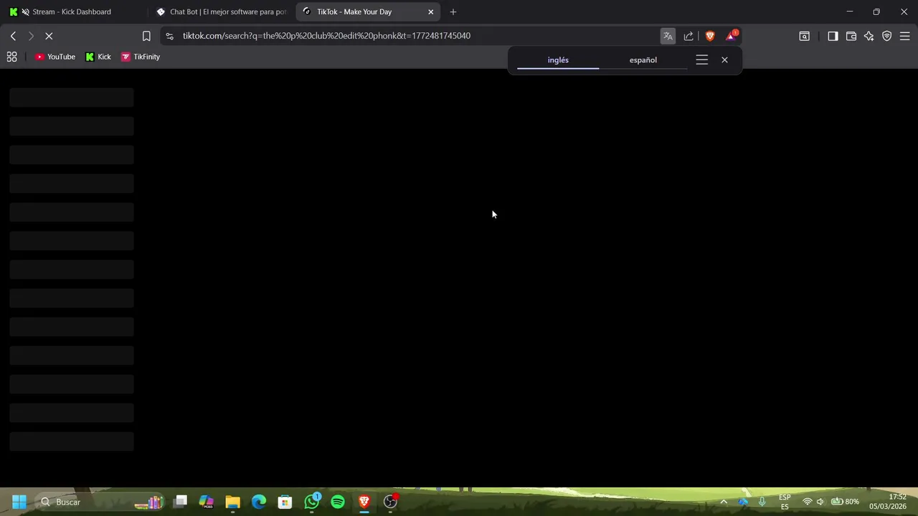Toggle the browser sidebar panel
This screenshot has height=516, width=918.
(833, 36)
